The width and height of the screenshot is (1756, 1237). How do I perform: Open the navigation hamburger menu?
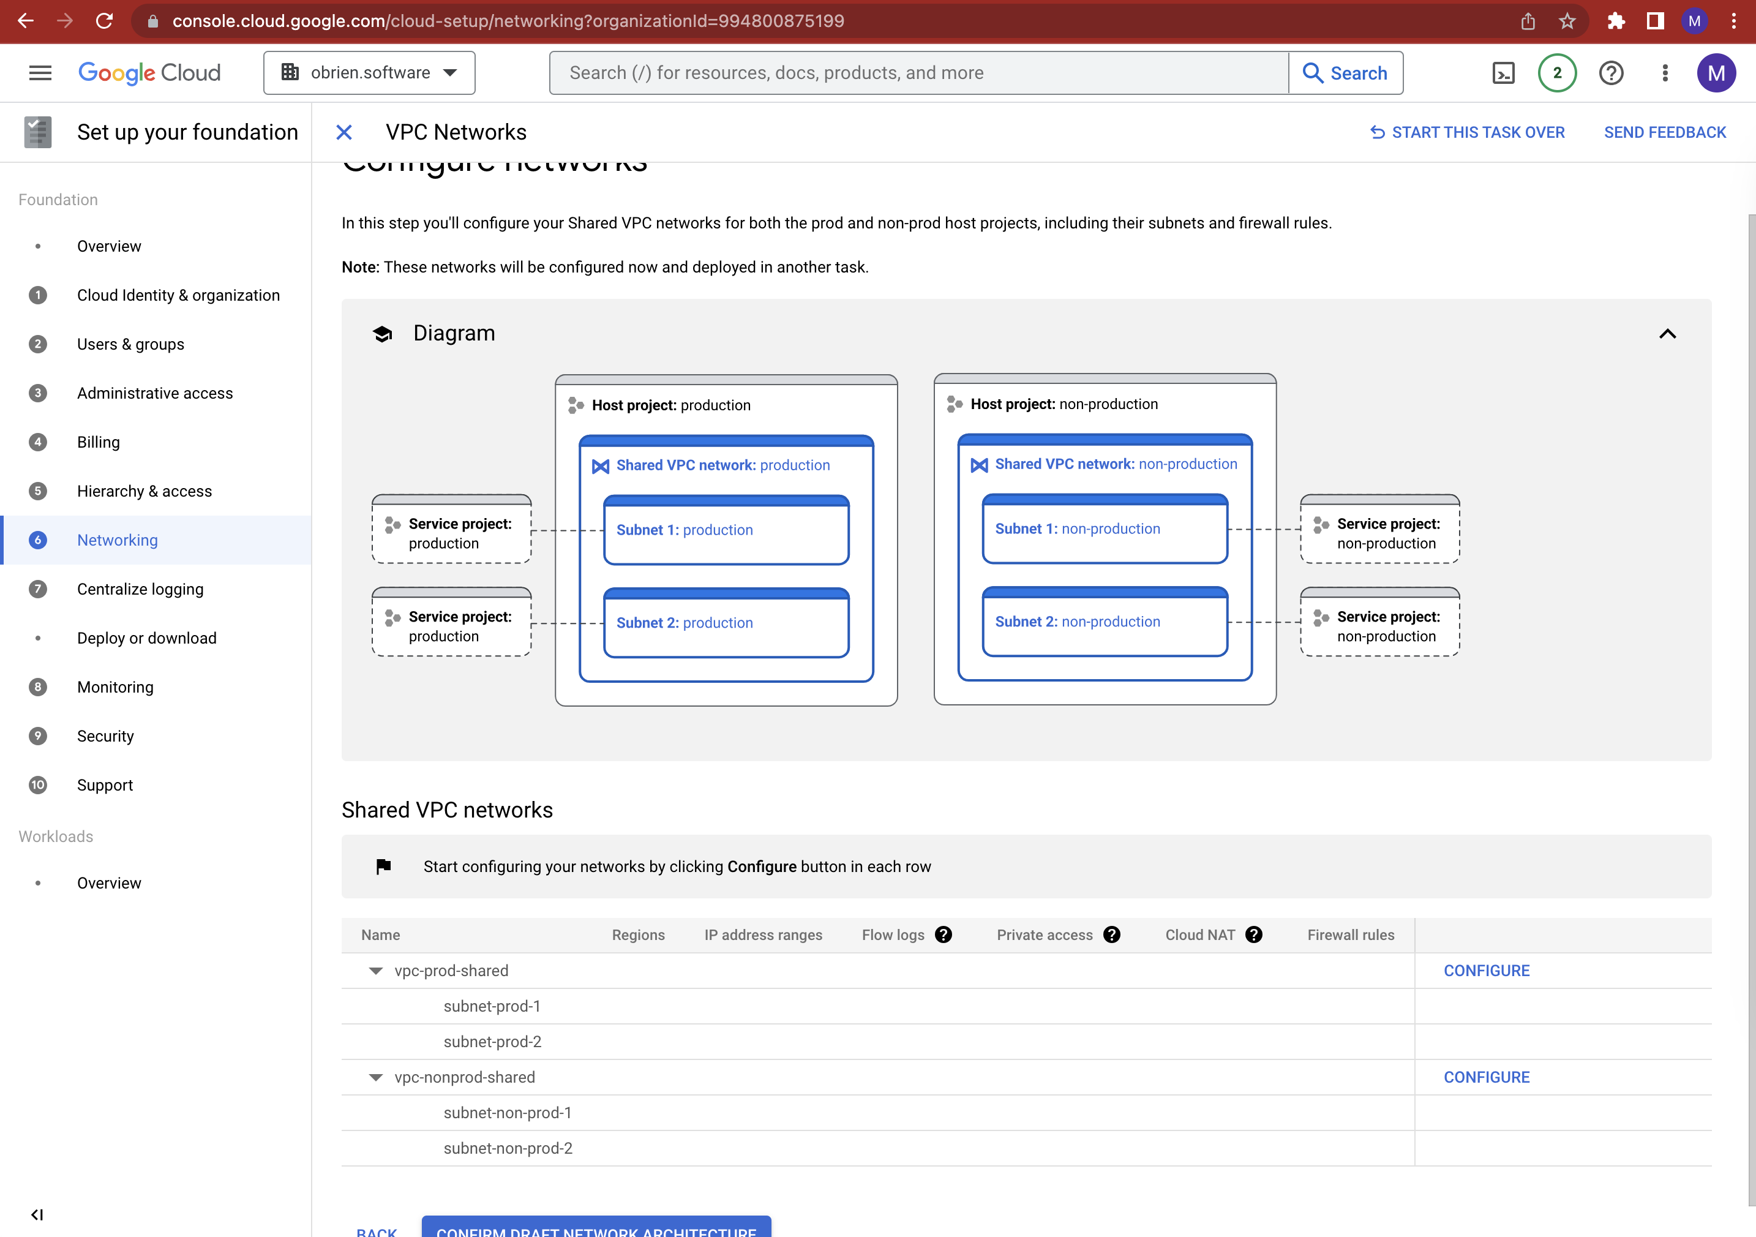[x=40, y=73]
